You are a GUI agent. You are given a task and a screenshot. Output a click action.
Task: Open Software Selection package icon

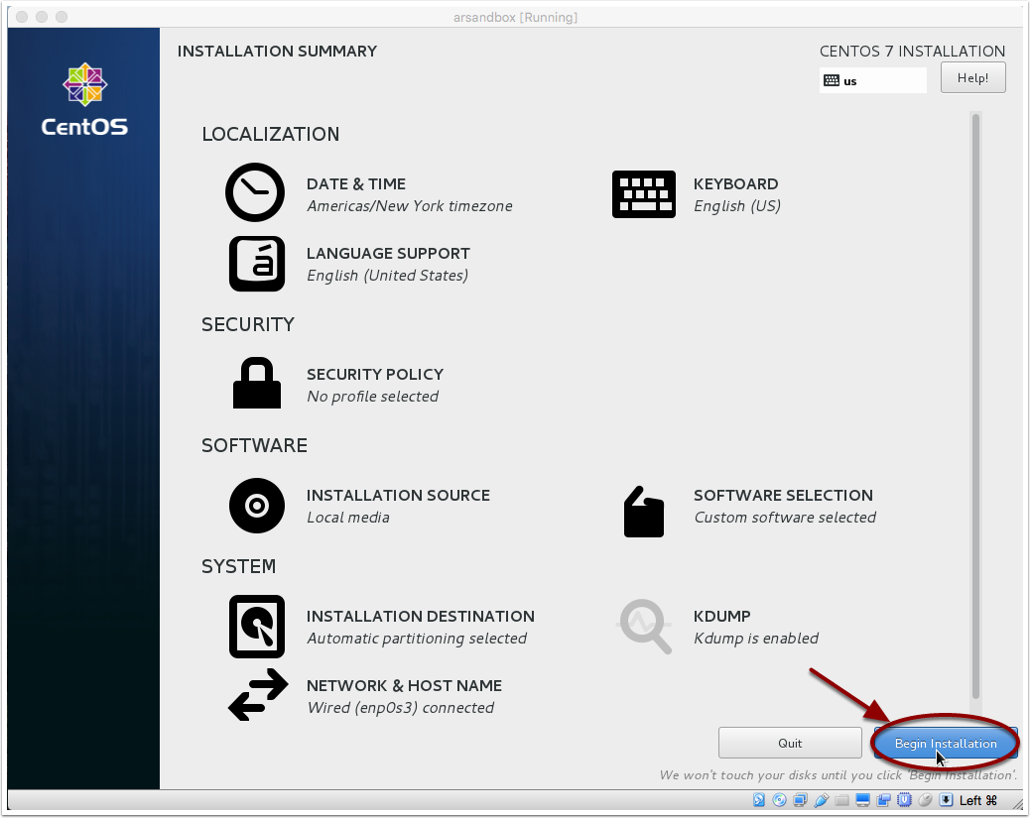644,512
